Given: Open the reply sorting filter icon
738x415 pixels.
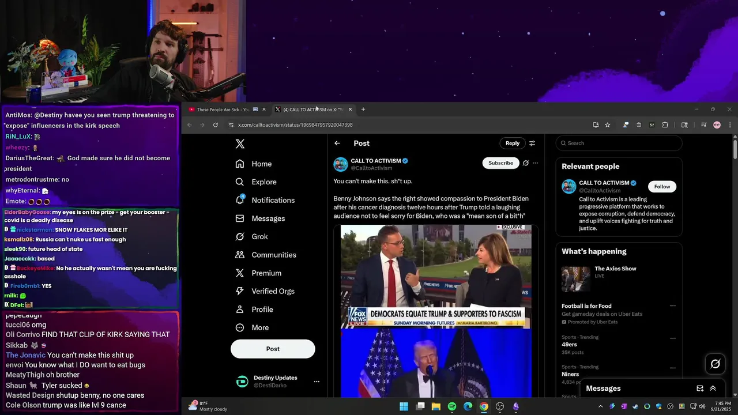Looking at the screenshot, I should click(532, 144).
